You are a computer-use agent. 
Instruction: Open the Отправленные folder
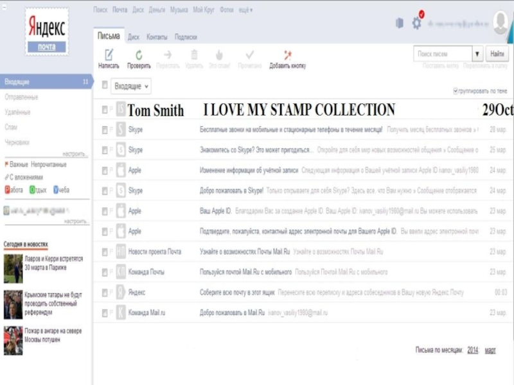tap(21, 97)
